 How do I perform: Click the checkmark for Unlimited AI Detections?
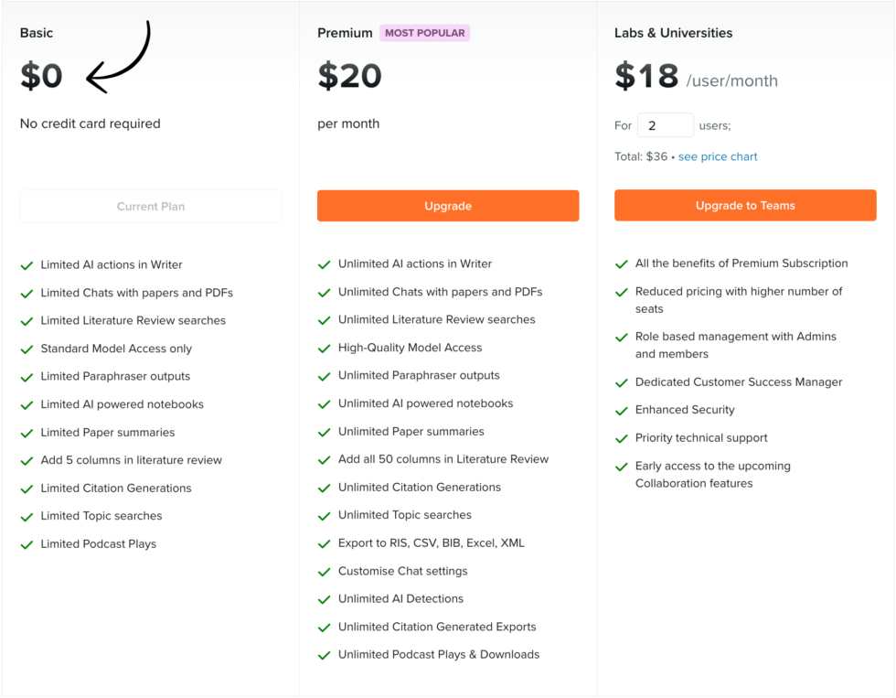[x=325, y=598]
